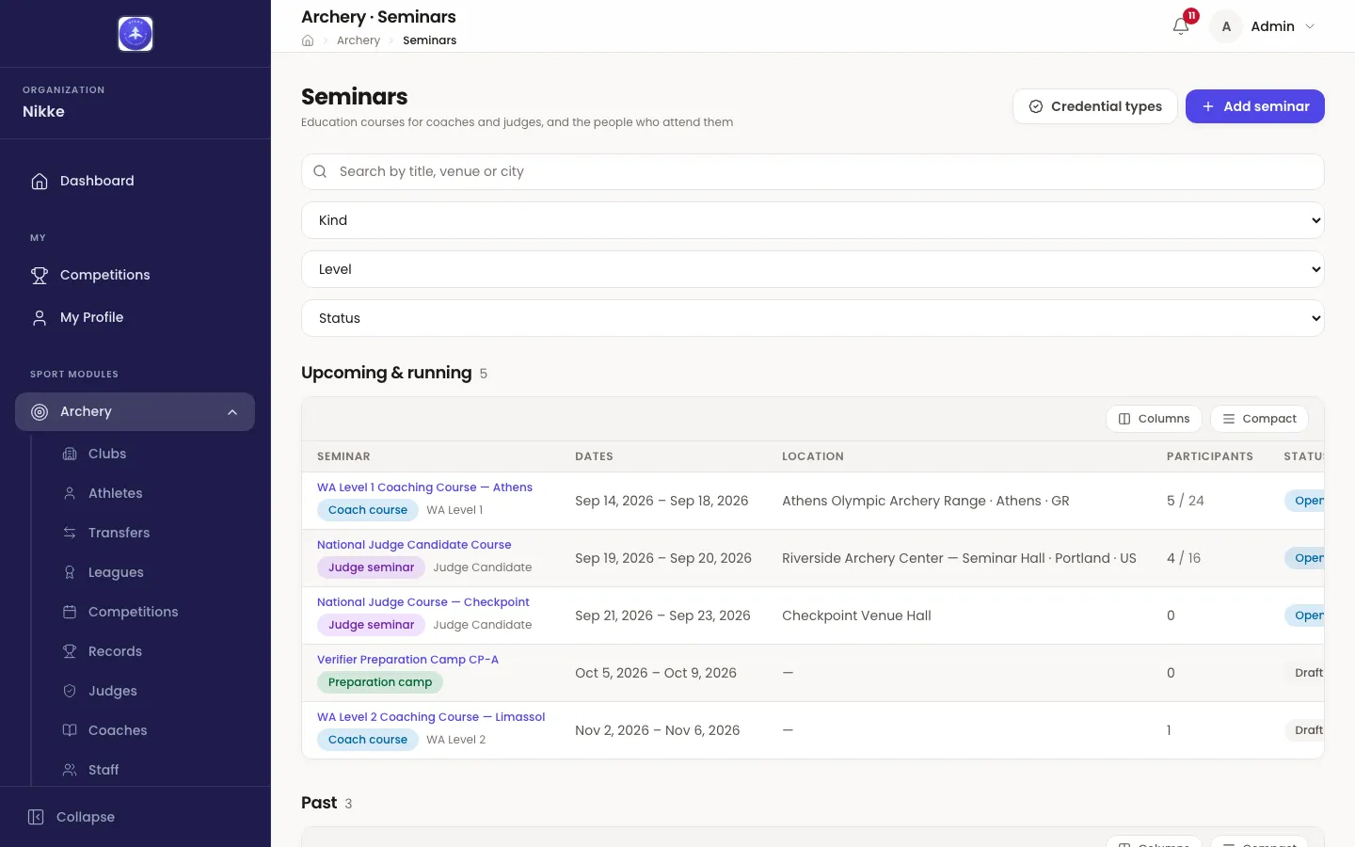Open Leagues in the sidebar
This screenshot has height=847, width=1355.
[x=116, y=572]
